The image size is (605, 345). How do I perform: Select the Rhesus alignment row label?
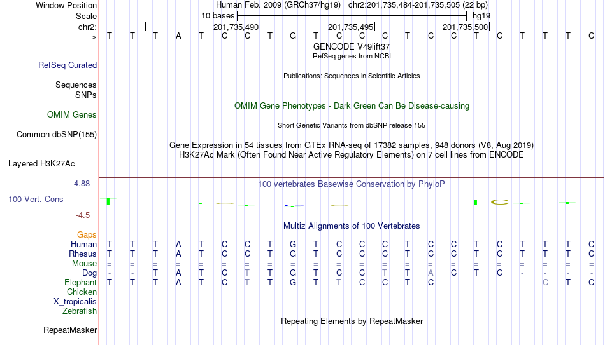(83, 254)
